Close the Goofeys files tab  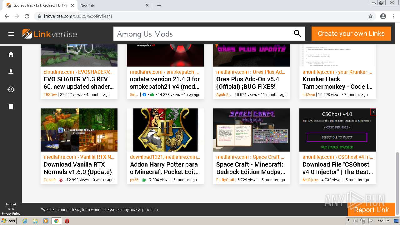pos(72,5)
